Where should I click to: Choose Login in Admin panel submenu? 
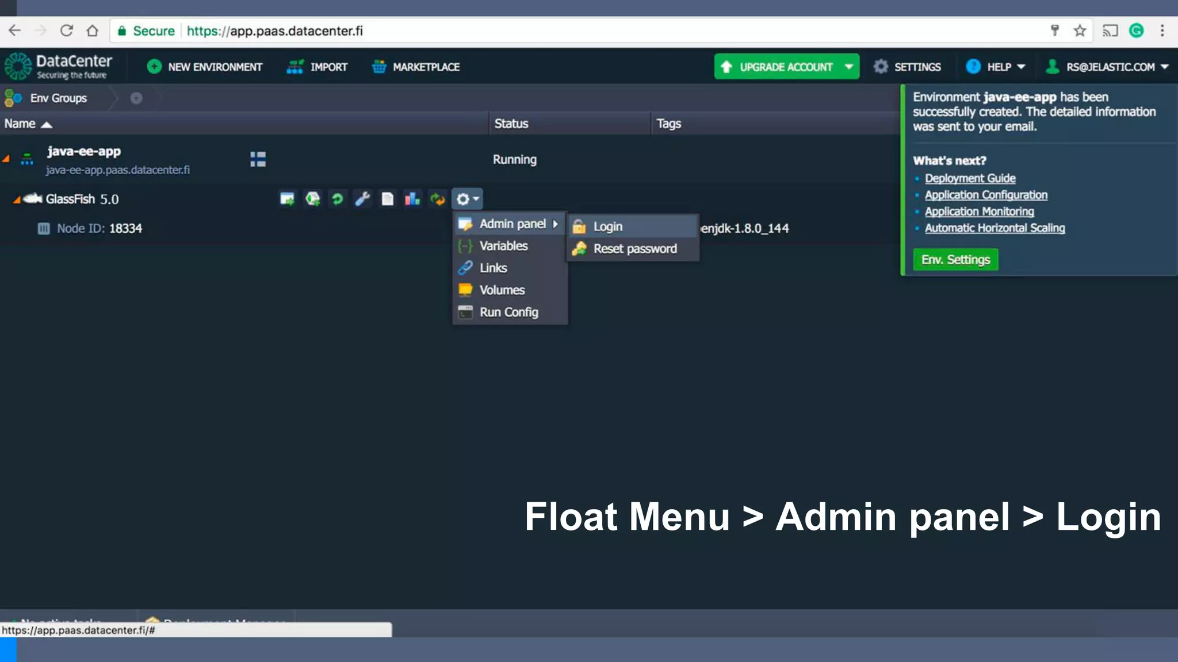click(x=633, y=226)
